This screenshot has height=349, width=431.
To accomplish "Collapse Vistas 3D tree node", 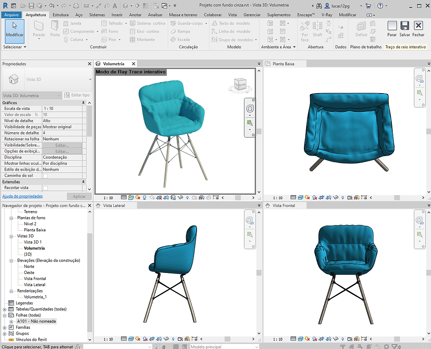I will 11,236.
